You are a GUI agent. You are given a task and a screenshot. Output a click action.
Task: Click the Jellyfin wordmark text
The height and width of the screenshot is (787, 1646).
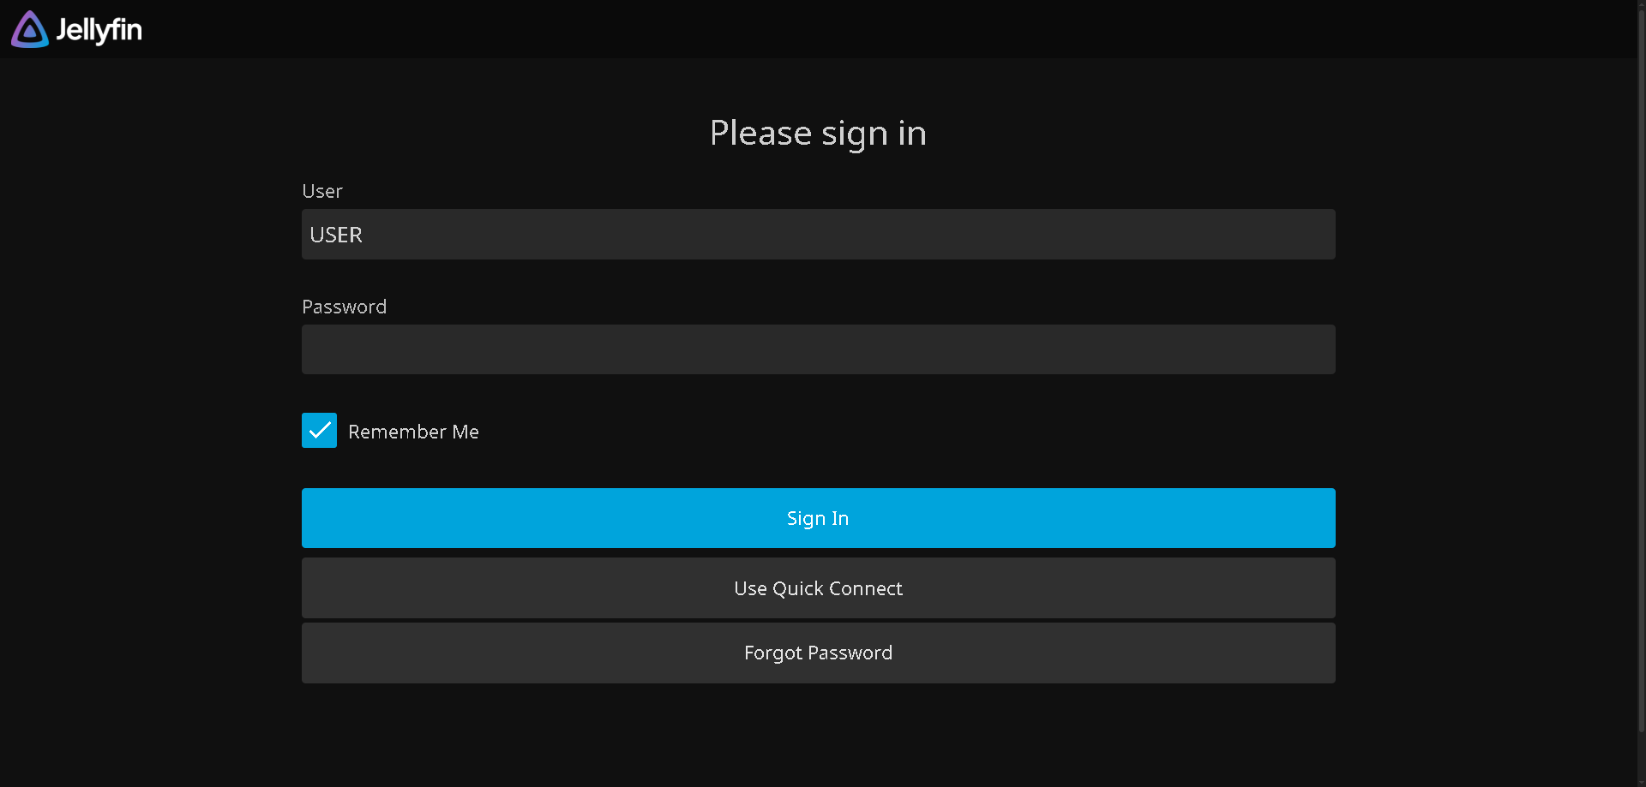click(x=99, y=30)
